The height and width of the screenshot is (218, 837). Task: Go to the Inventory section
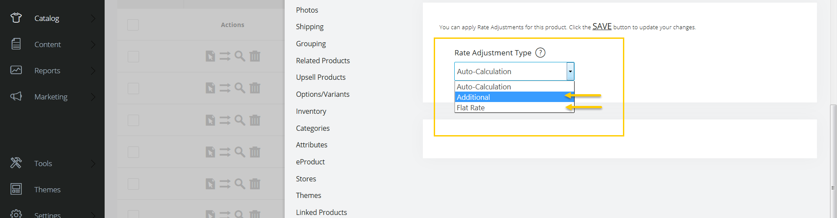[x=311, y=111]
